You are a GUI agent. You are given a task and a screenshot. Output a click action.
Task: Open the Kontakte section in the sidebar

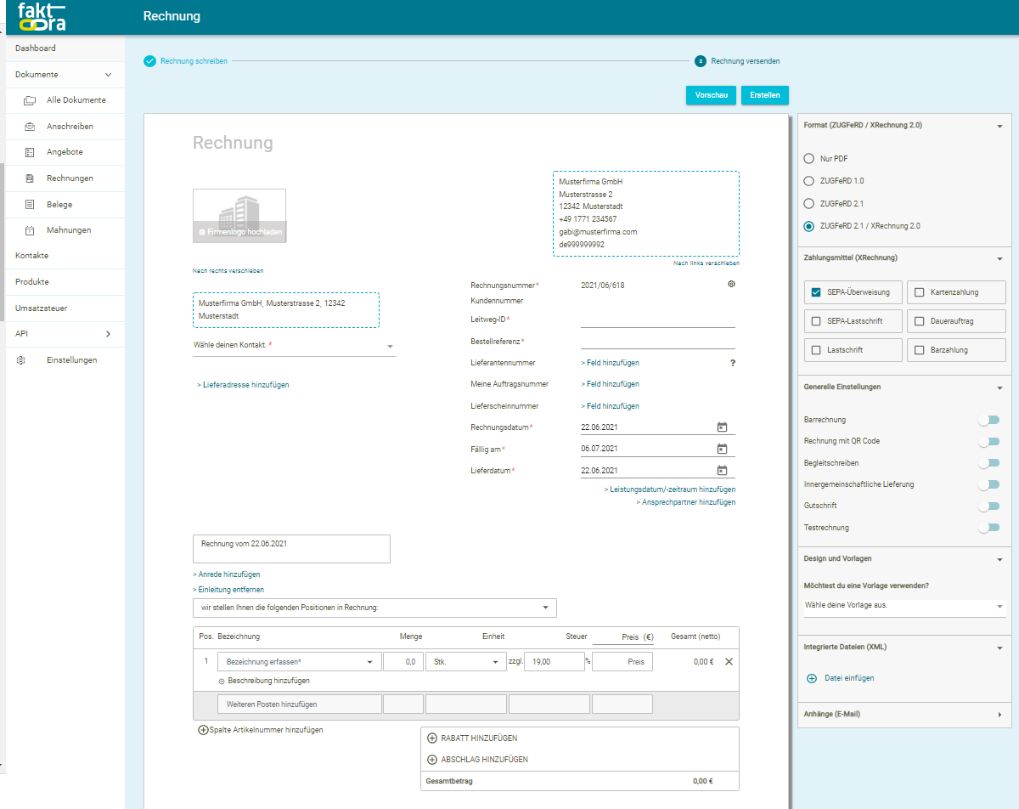[x=31, y=255]
